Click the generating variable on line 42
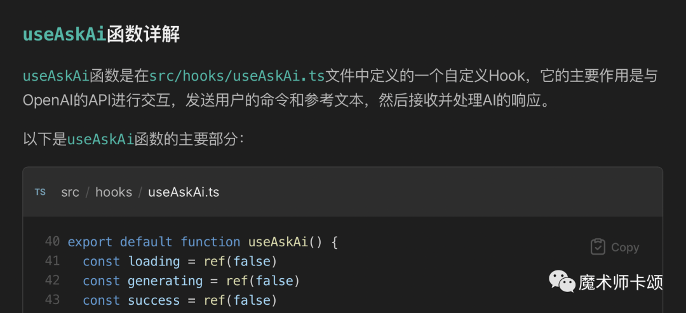The image size is (686, 313). [165, 281]
